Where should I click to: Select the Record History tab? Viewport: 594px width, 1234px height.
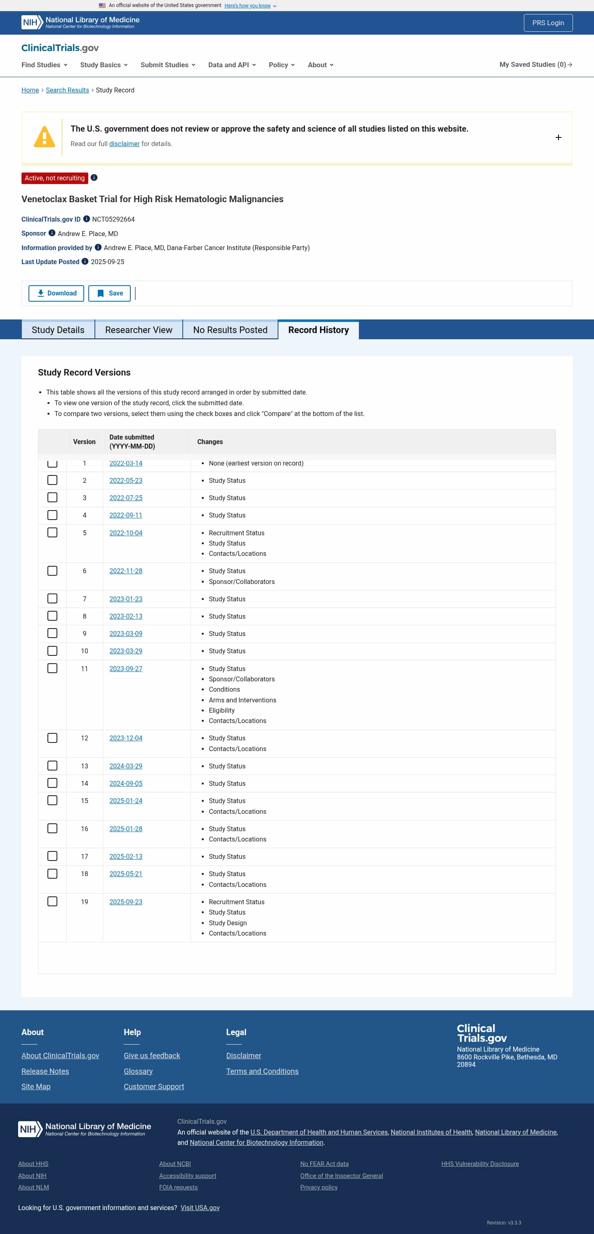point(318,330)
